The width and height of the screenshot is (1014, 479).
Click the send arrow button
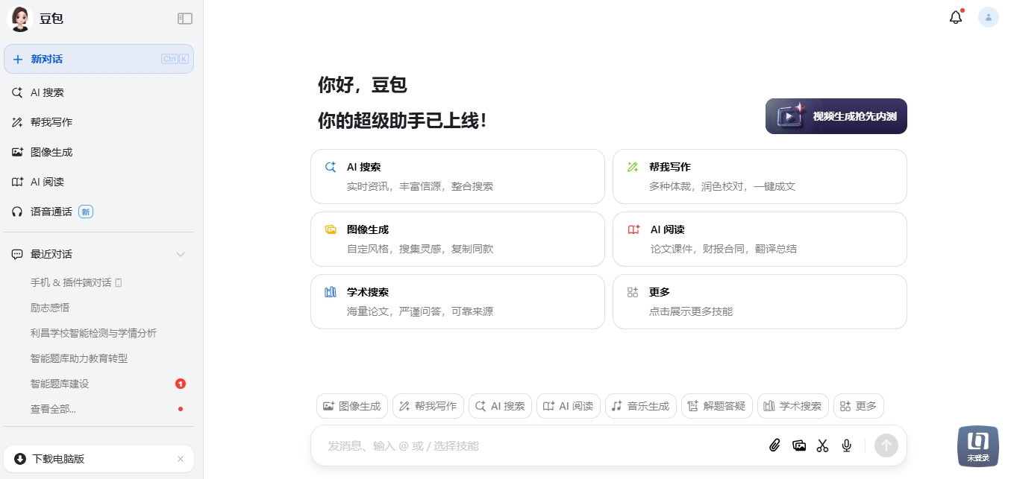click(886, 445)
